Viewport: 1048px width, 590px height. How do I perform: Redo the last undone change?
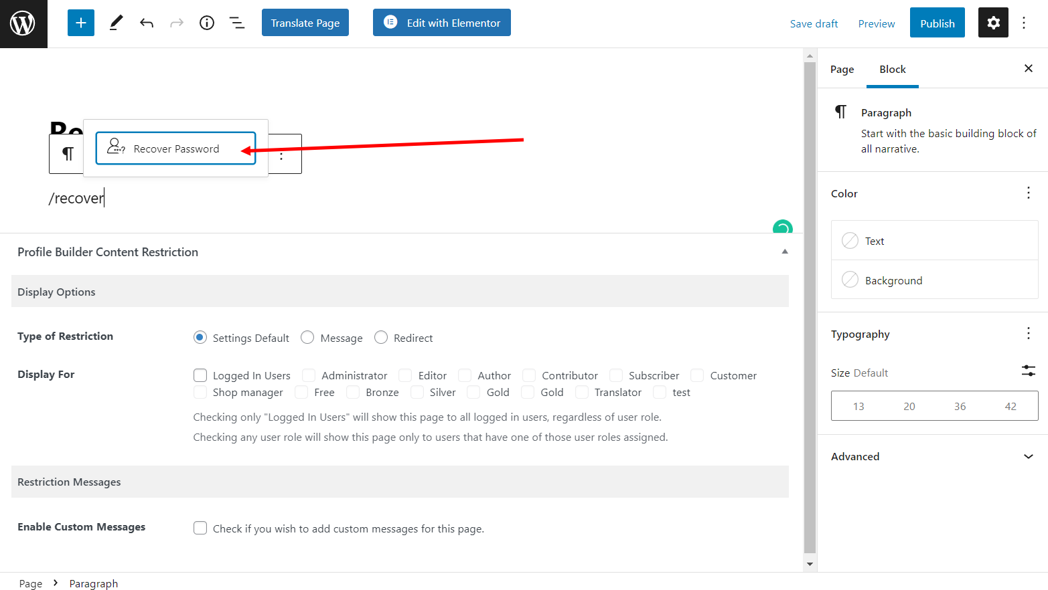pos(177,23)
